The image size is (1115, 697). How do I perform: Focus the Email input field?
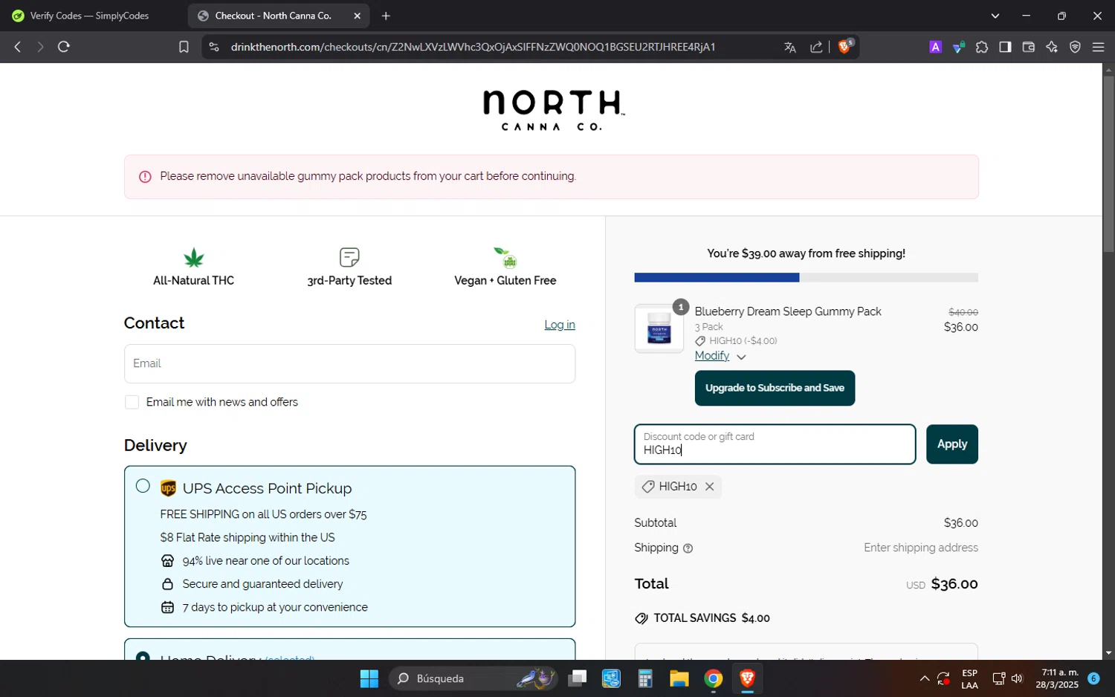point(349,363)
